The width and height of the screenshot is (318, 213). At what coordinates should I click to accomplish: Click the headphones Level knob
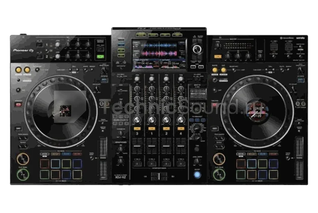click(121, 161)
